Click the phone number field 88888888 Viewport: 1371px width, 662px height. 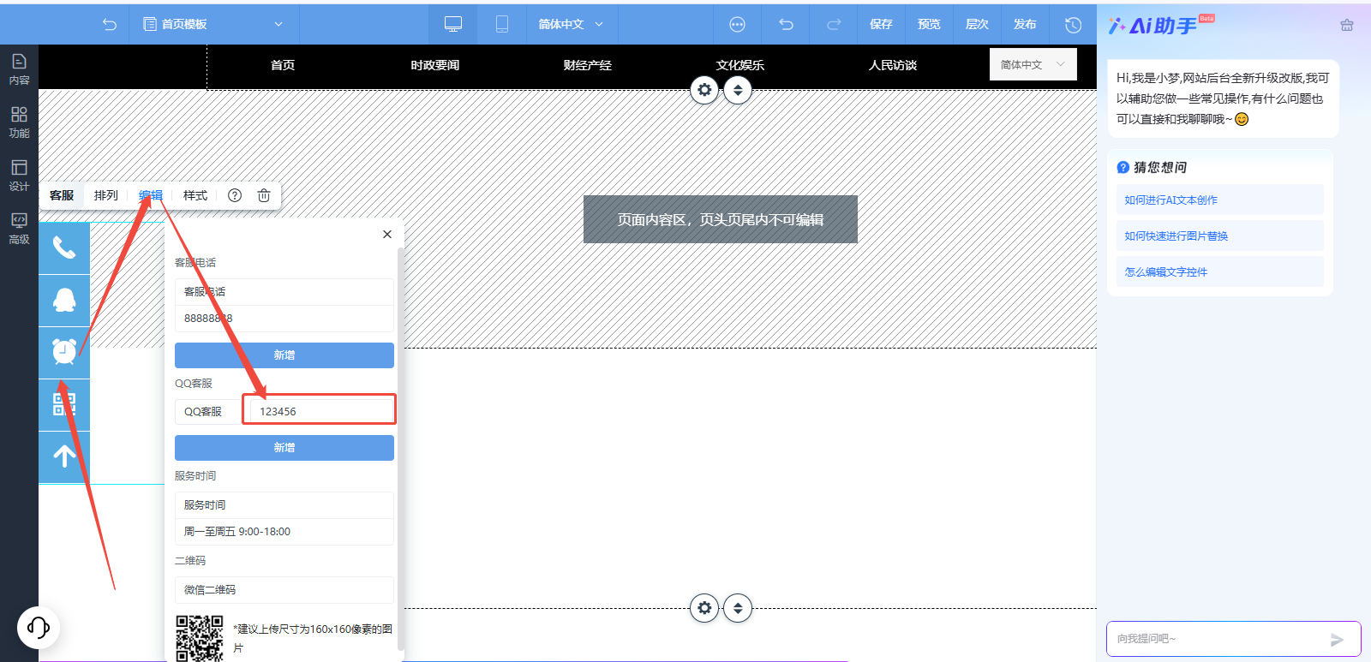[284, 319]
